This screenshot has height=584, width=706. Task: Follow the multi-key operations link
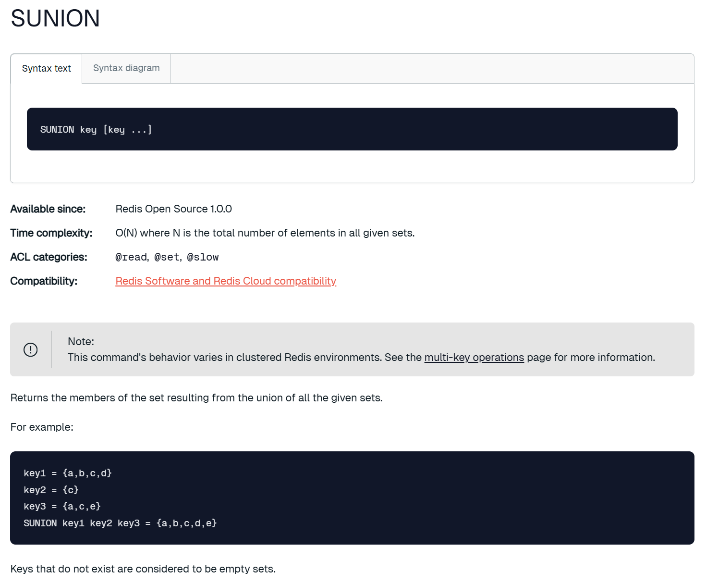474,357
